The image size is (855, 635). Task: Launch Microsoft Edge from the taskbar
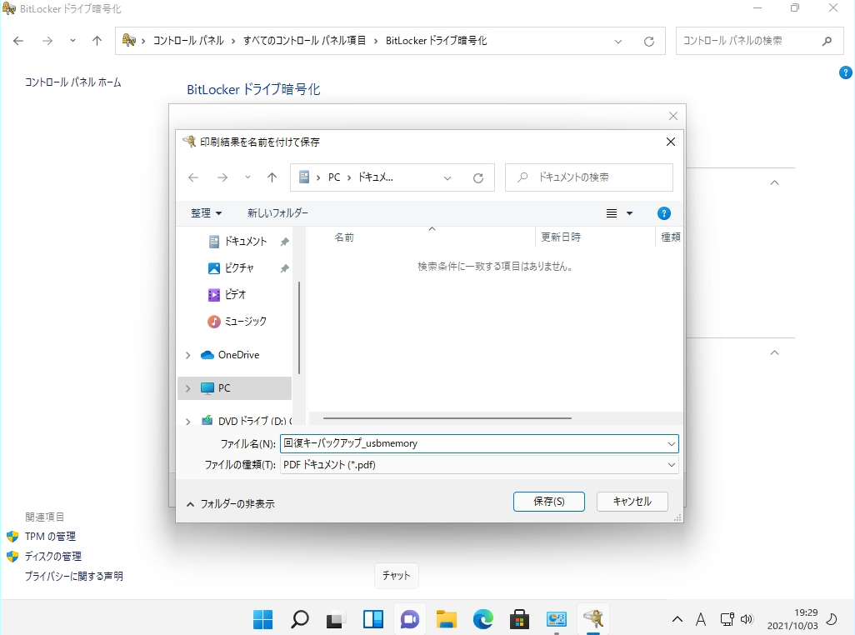point(483,619)
